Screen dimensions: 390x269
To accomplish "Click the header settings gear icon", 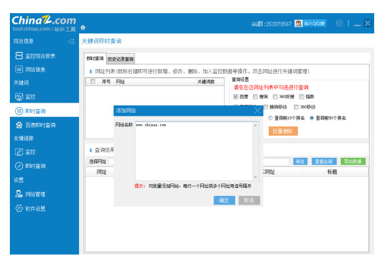I will tap(339, 23).
